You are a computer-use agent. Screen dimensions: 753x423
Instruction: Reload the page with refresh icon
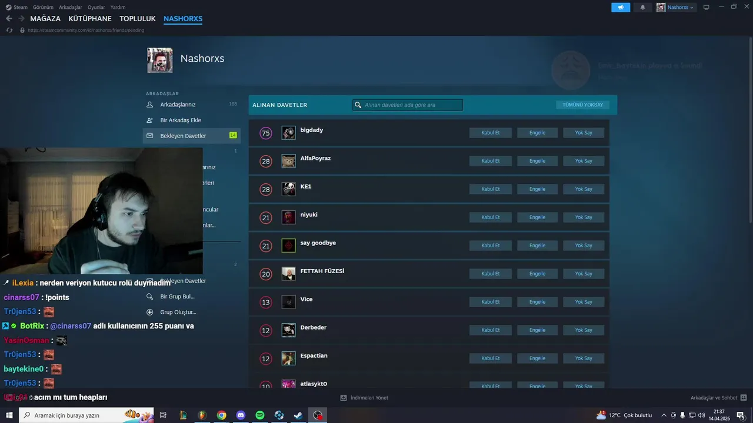pos(9,30)
